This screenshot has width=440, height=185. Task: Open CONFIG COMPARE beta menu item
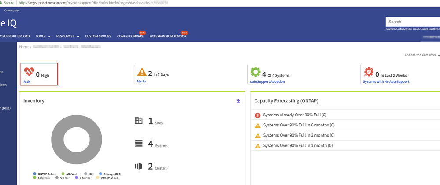tap(130, 36)
